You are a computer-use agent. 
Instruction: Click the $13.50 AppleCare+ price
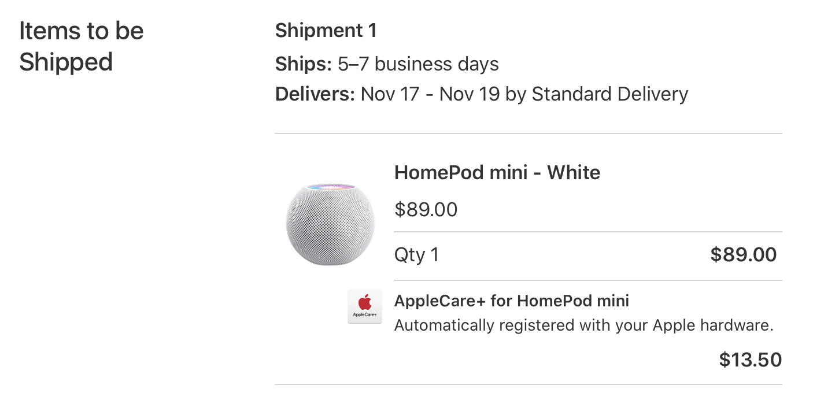click(x=750, y=360)
